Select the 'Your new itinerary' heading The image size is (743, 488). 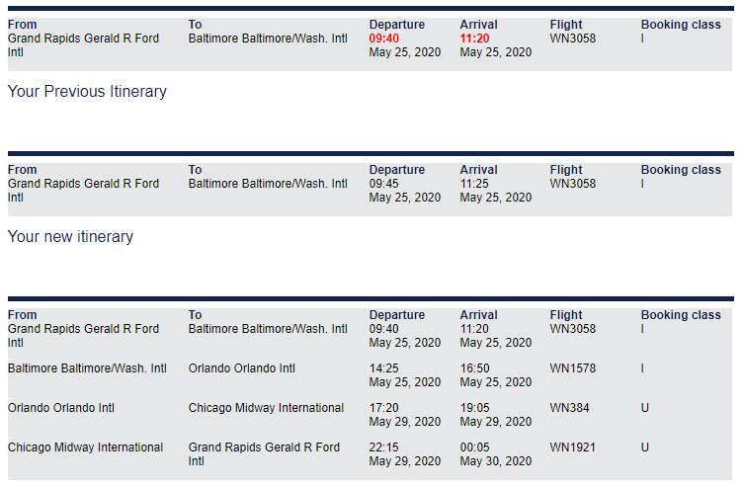(x=70, y=237)
